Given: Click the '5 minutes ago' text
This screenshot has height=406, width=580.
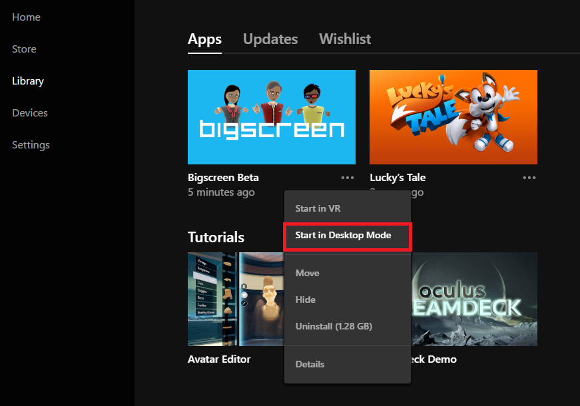Looking at the screenshot, I should pyautogui.click(x=221, y=192).
